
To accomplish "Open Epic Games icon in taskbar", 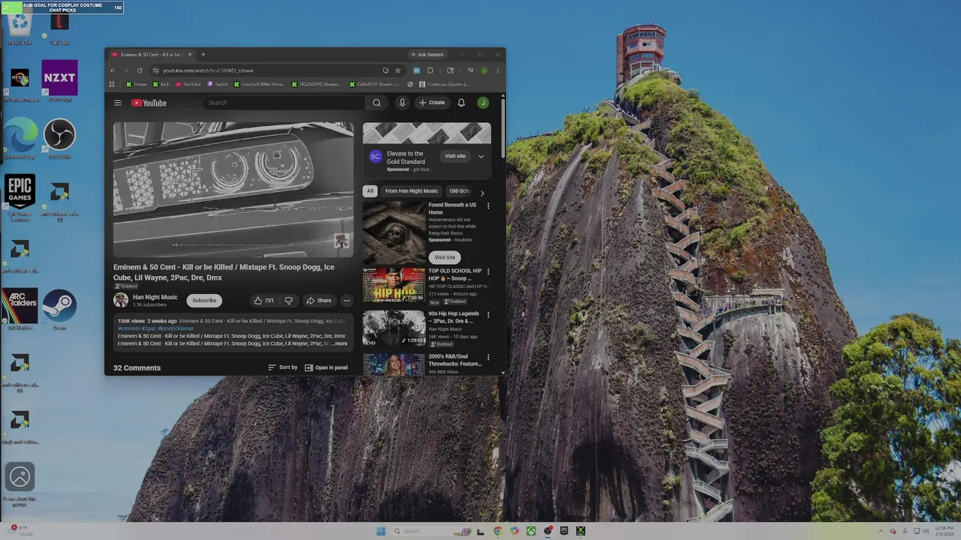I will click(564, 531).
